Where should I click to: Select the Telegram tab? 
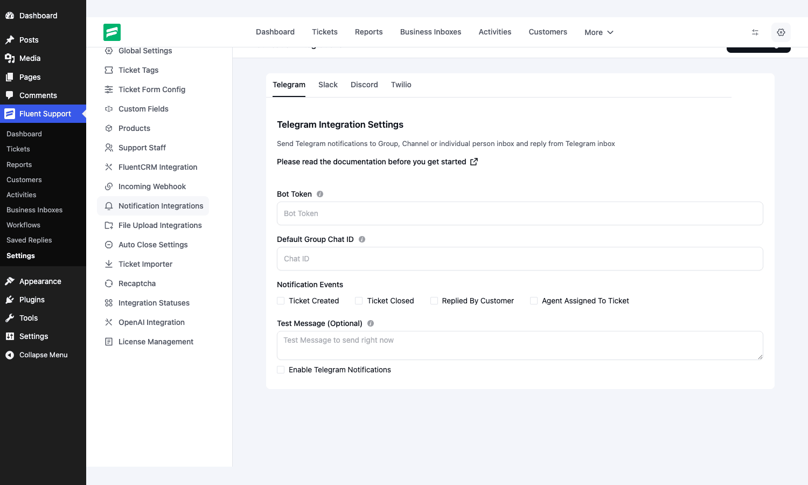coord(289,85)
